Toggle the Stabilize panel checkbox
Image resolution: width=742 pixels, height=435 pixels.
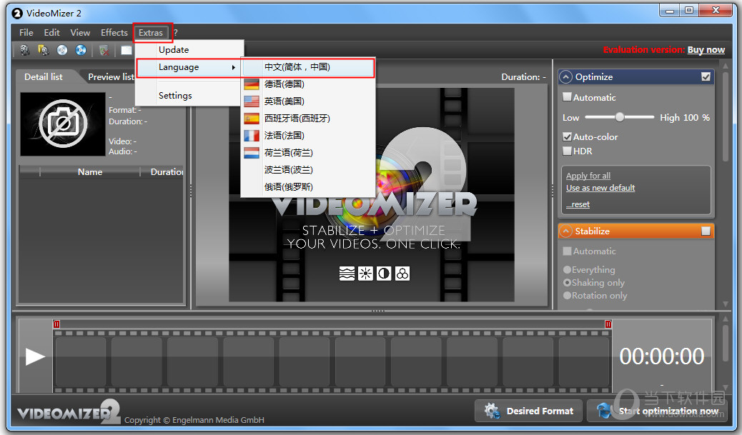pos(706,231)
